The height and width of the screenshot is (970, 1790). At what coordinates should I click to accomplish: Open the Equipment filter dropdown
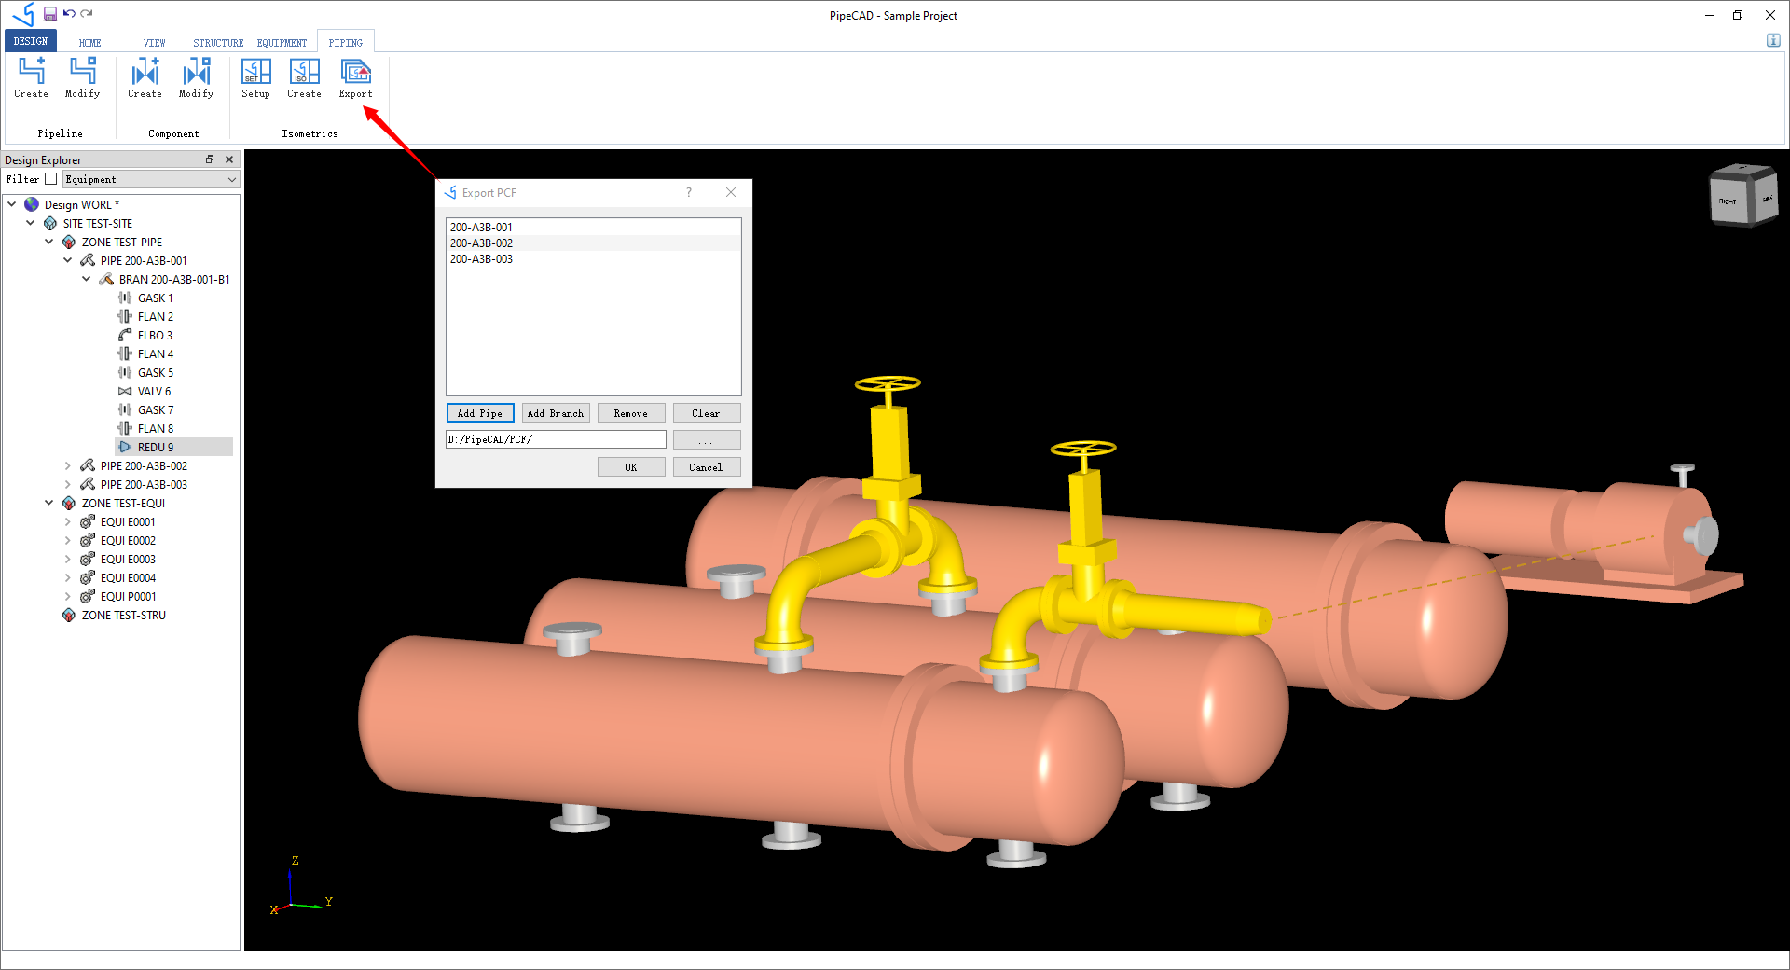(230, 178)
